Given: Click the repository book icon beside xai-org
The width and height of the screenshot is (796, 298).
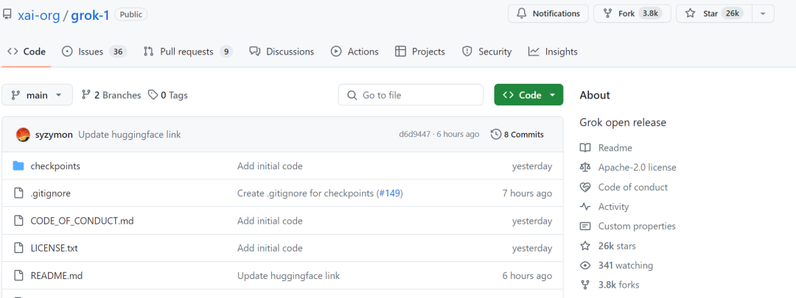Looking at the screenshot, I should [x=7, y=15].
